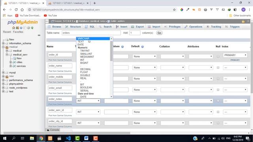
Task: Collapse the medical_serv tree node
Action: click(7, 54)
